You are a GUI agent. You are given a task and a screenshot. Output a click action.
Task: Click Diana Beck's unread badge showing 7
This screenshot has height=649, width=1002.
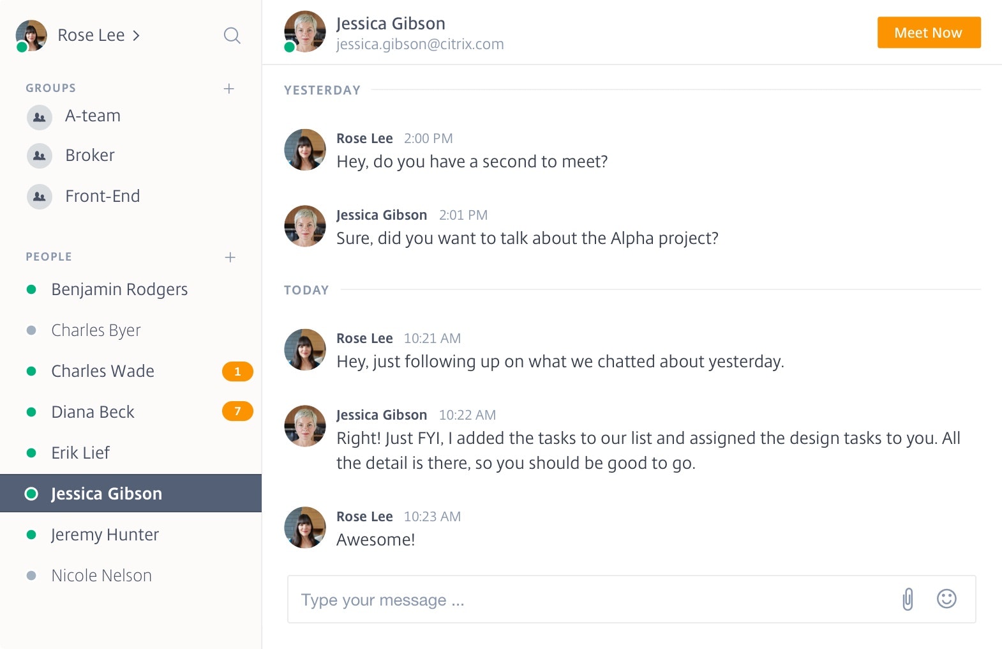click(237, 411)
